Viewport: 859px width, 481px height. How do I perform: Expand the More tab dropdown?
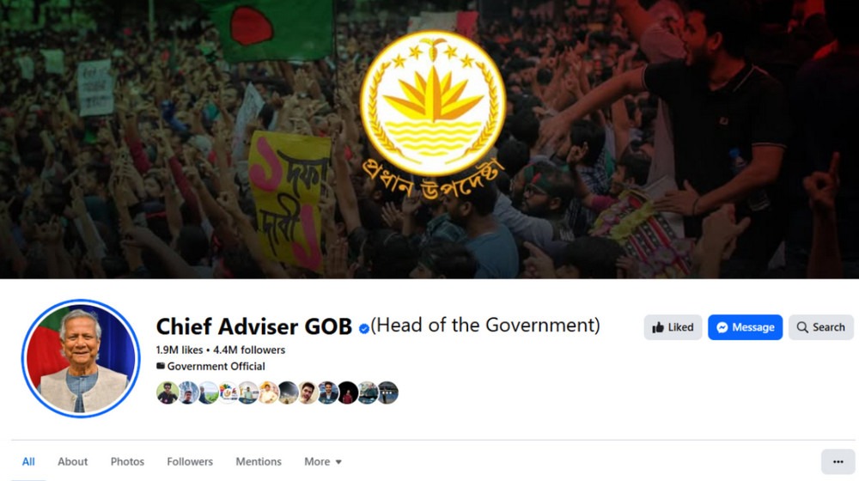pos(323,462)
